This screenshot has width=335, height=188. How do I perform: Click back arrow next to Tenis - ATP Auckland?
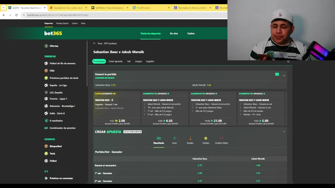tap(94, 43)
